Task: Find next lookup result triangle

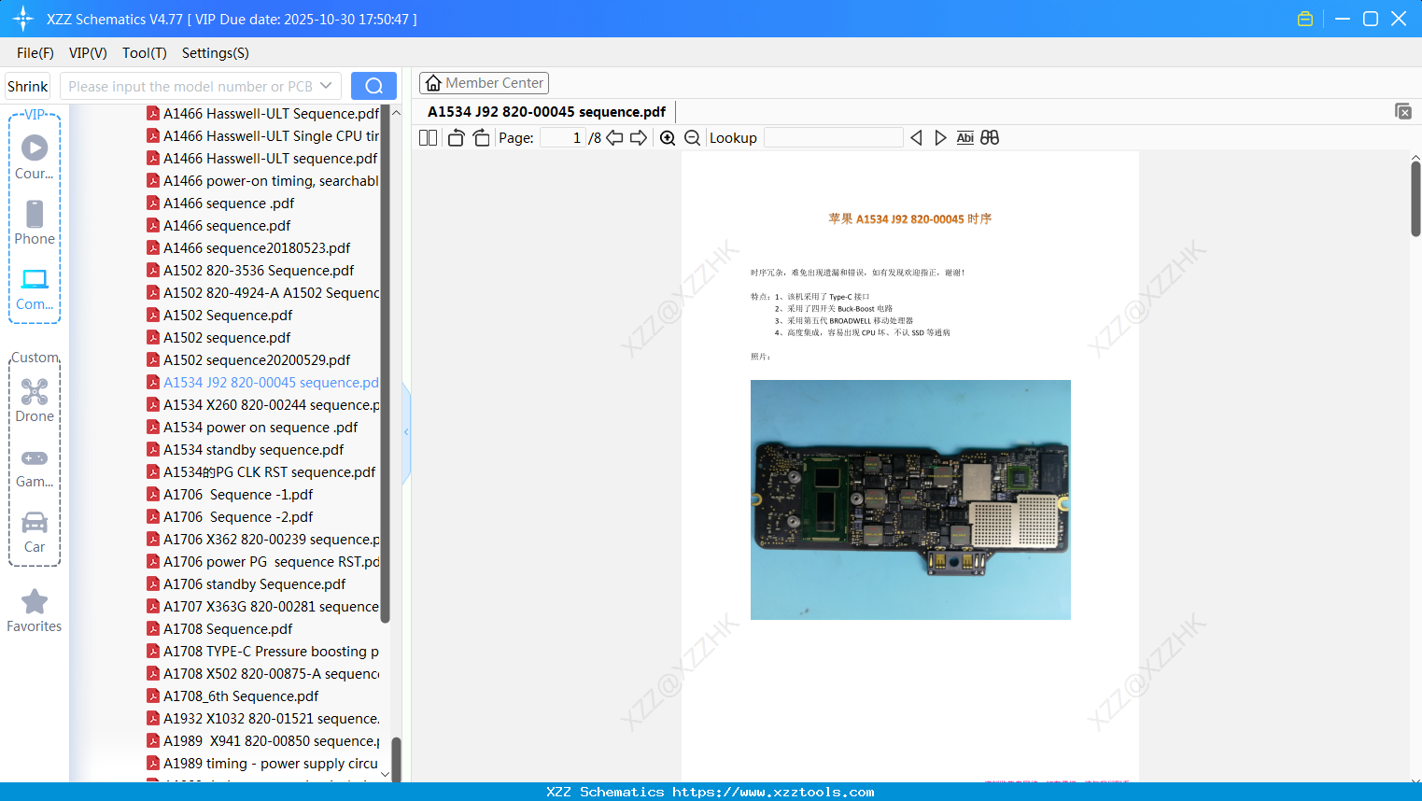Action: tap(940, 138)
